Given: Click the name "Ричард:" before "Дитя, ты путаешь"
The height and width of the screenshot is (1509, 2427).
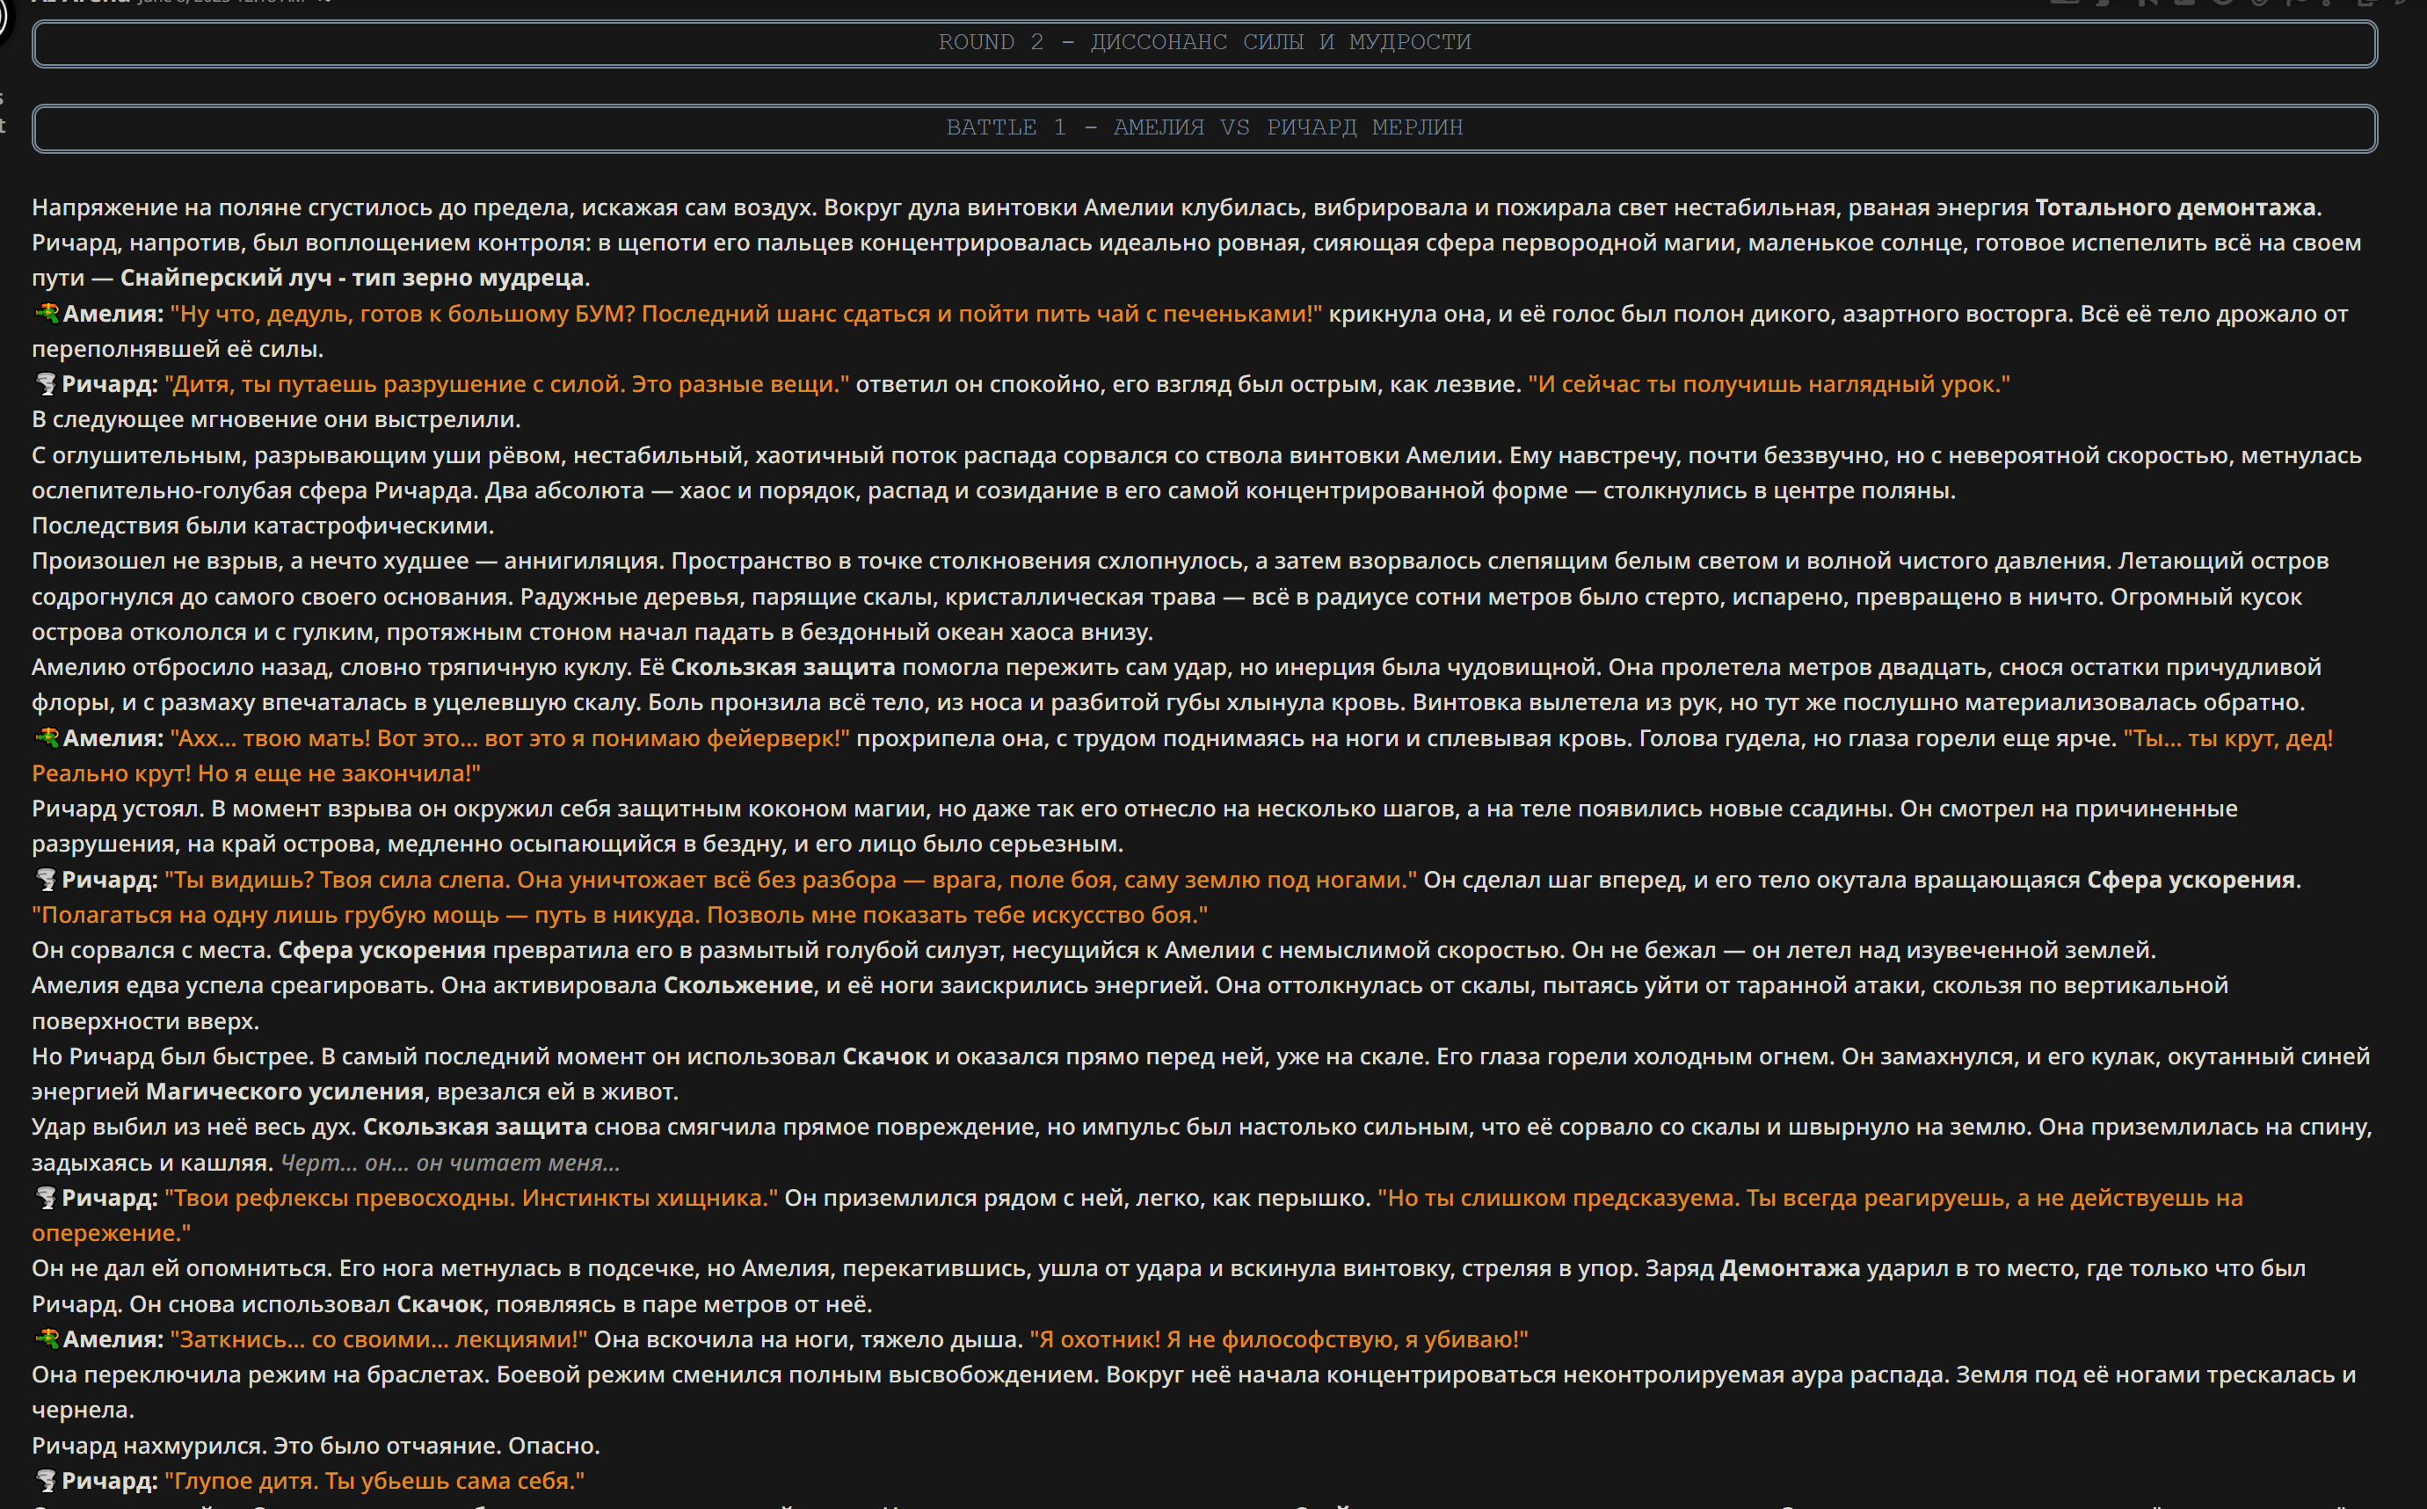Looking at the screenshot, I should pos(110,384).
